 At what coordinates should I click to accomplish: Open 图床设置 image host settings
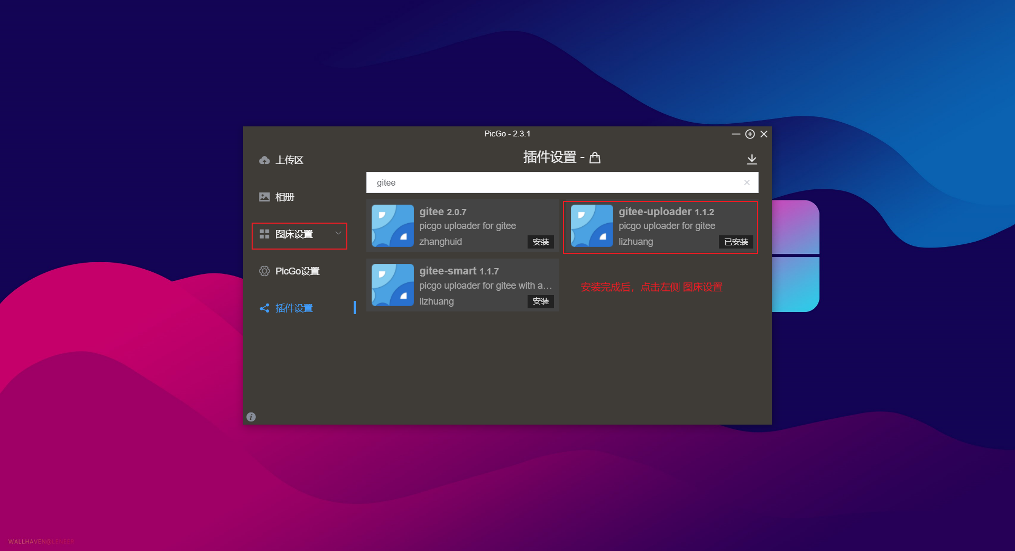point(299,234)
